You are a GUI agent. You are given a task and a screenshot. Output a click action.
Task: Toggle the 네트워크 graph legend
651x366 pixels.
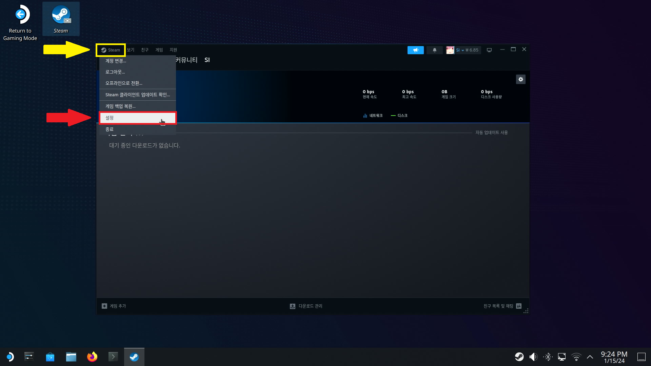click(x=373, y=116)
